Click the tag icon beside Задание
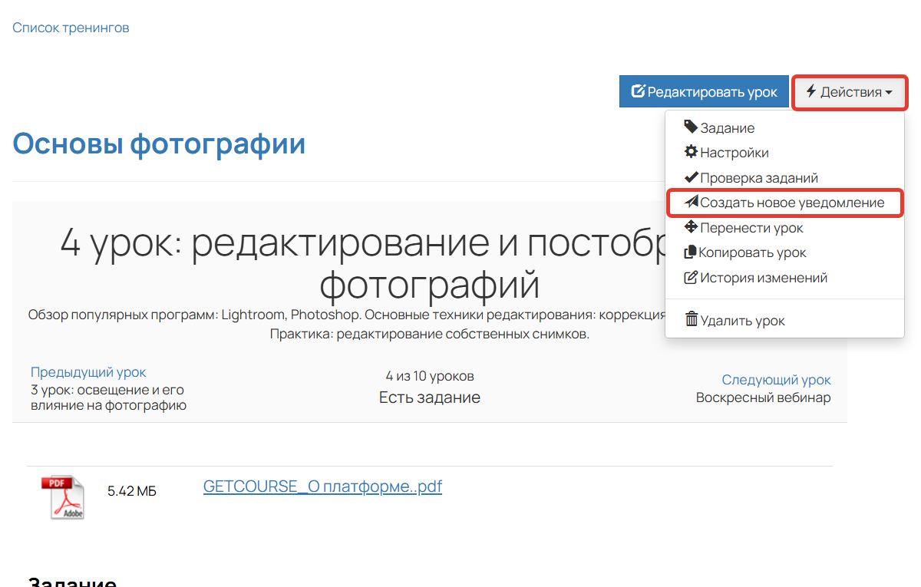921x587 pixels. [x=691, y=127]
